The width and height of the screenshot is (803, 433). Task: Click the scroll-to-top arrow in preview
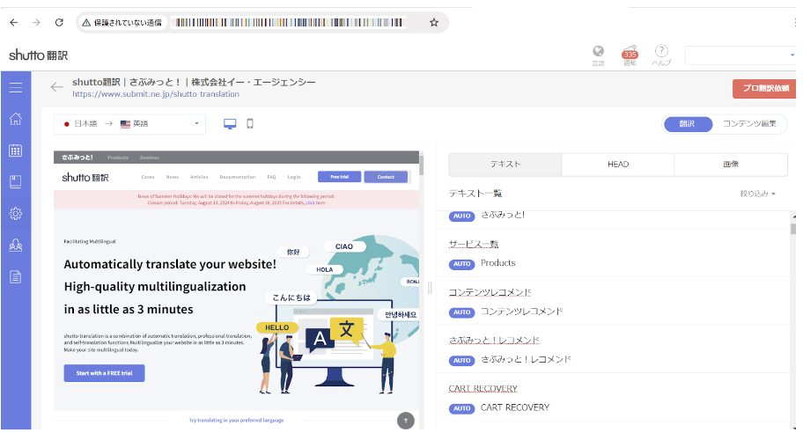(x=406, y=421)
